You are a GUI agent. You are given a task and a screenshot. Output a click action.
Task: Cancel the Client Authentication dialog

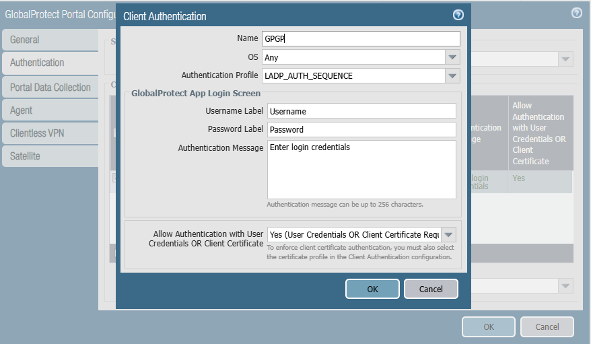pyautogui.click(x=431, y=289)
